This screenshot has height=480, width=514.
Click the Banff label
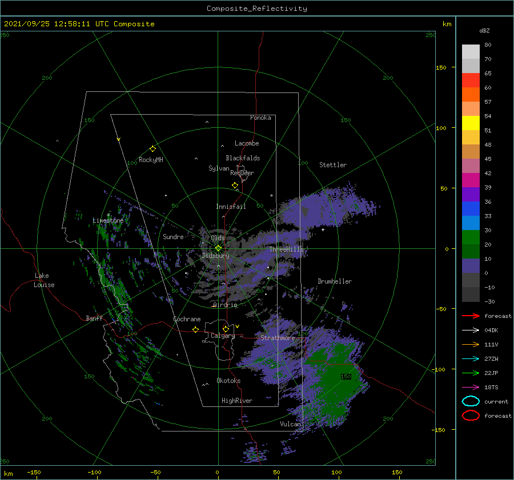94,318
